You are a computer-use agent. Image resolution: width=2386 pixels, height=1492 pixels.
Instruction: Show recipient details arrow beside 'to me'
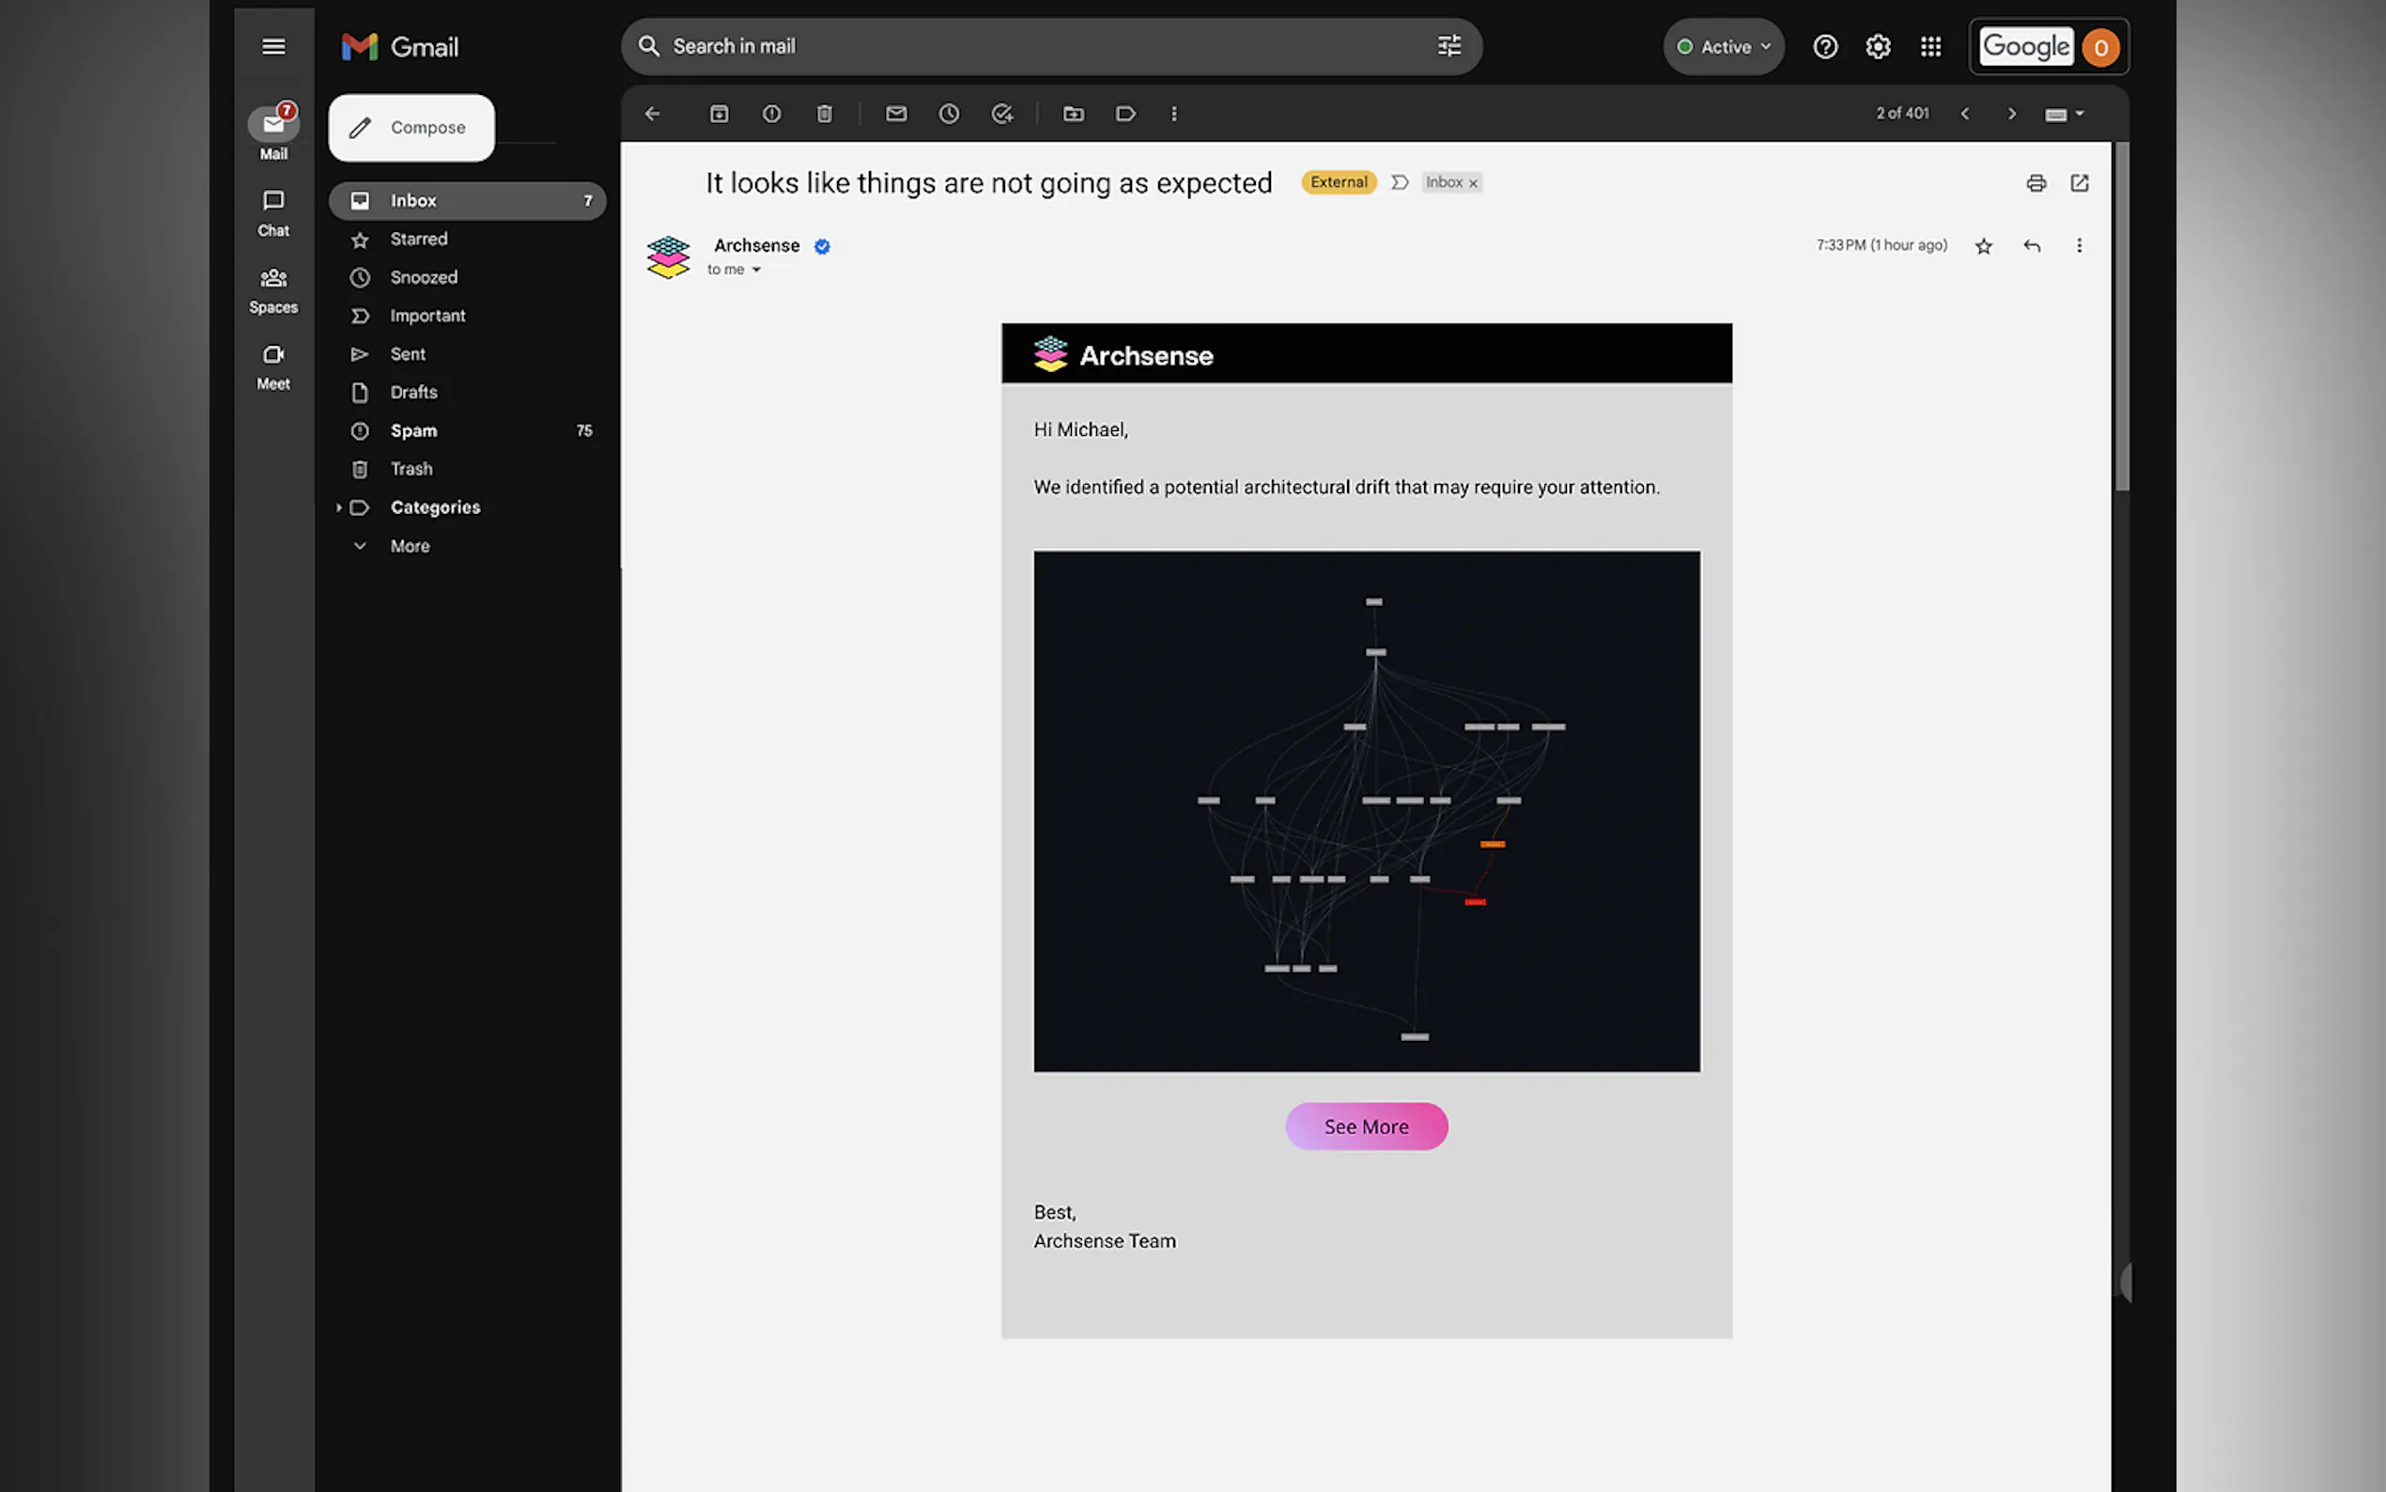click(x=756, y=271)
